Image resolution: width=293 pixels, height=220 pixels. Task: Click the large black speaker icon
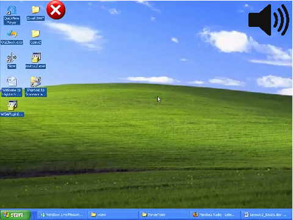pyautogui.click(x=269, y=20)
